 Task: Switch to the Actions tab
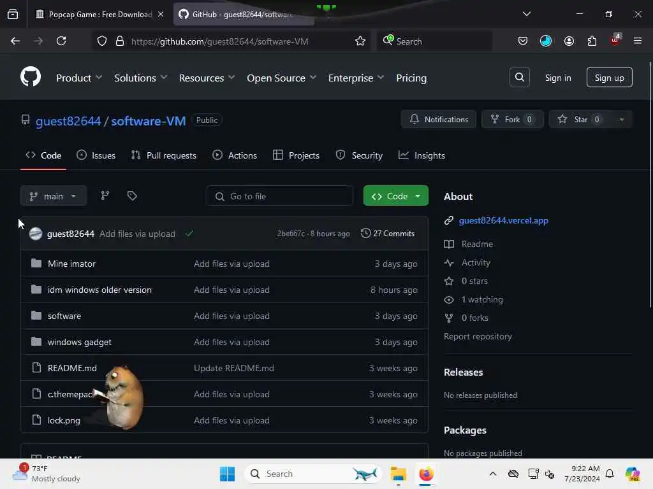[235, 155]
